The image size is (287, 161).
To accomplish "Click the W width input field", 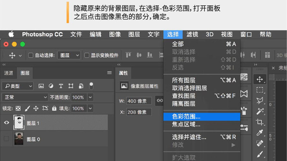I will pos(139,101).
